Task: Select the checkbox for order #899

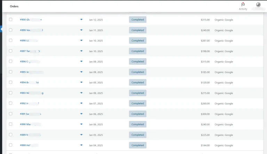Action: 10,30
